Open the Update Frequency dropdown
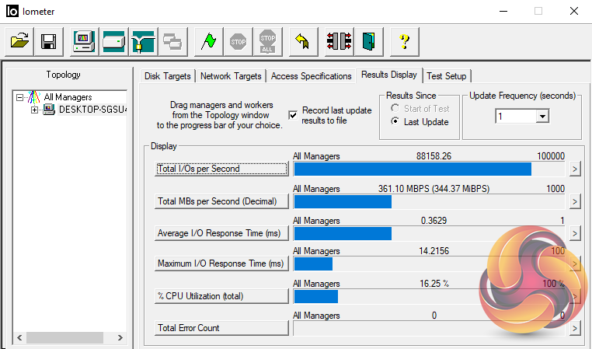Viewport: 592px width, 349px height. click(x=542, y=117)
